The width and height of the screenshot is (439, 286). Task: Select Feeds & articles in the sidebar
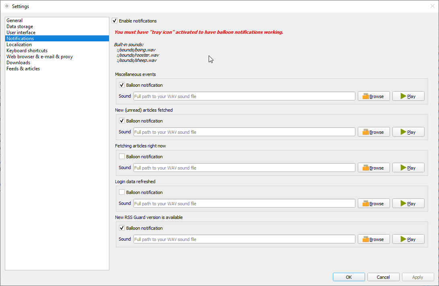[23, 69]
